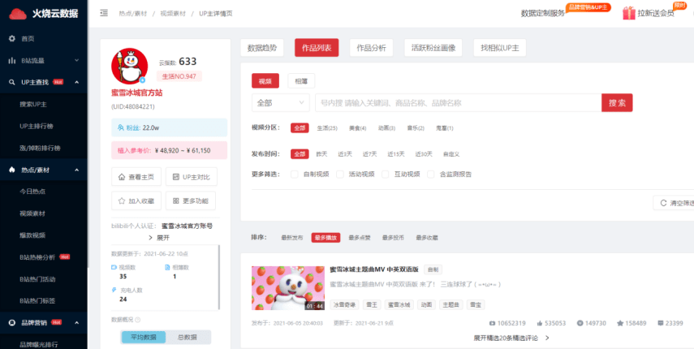Click the 首页 gear icon in sidebar
Screen dimensions: 694x349
(x=11, y=38)
